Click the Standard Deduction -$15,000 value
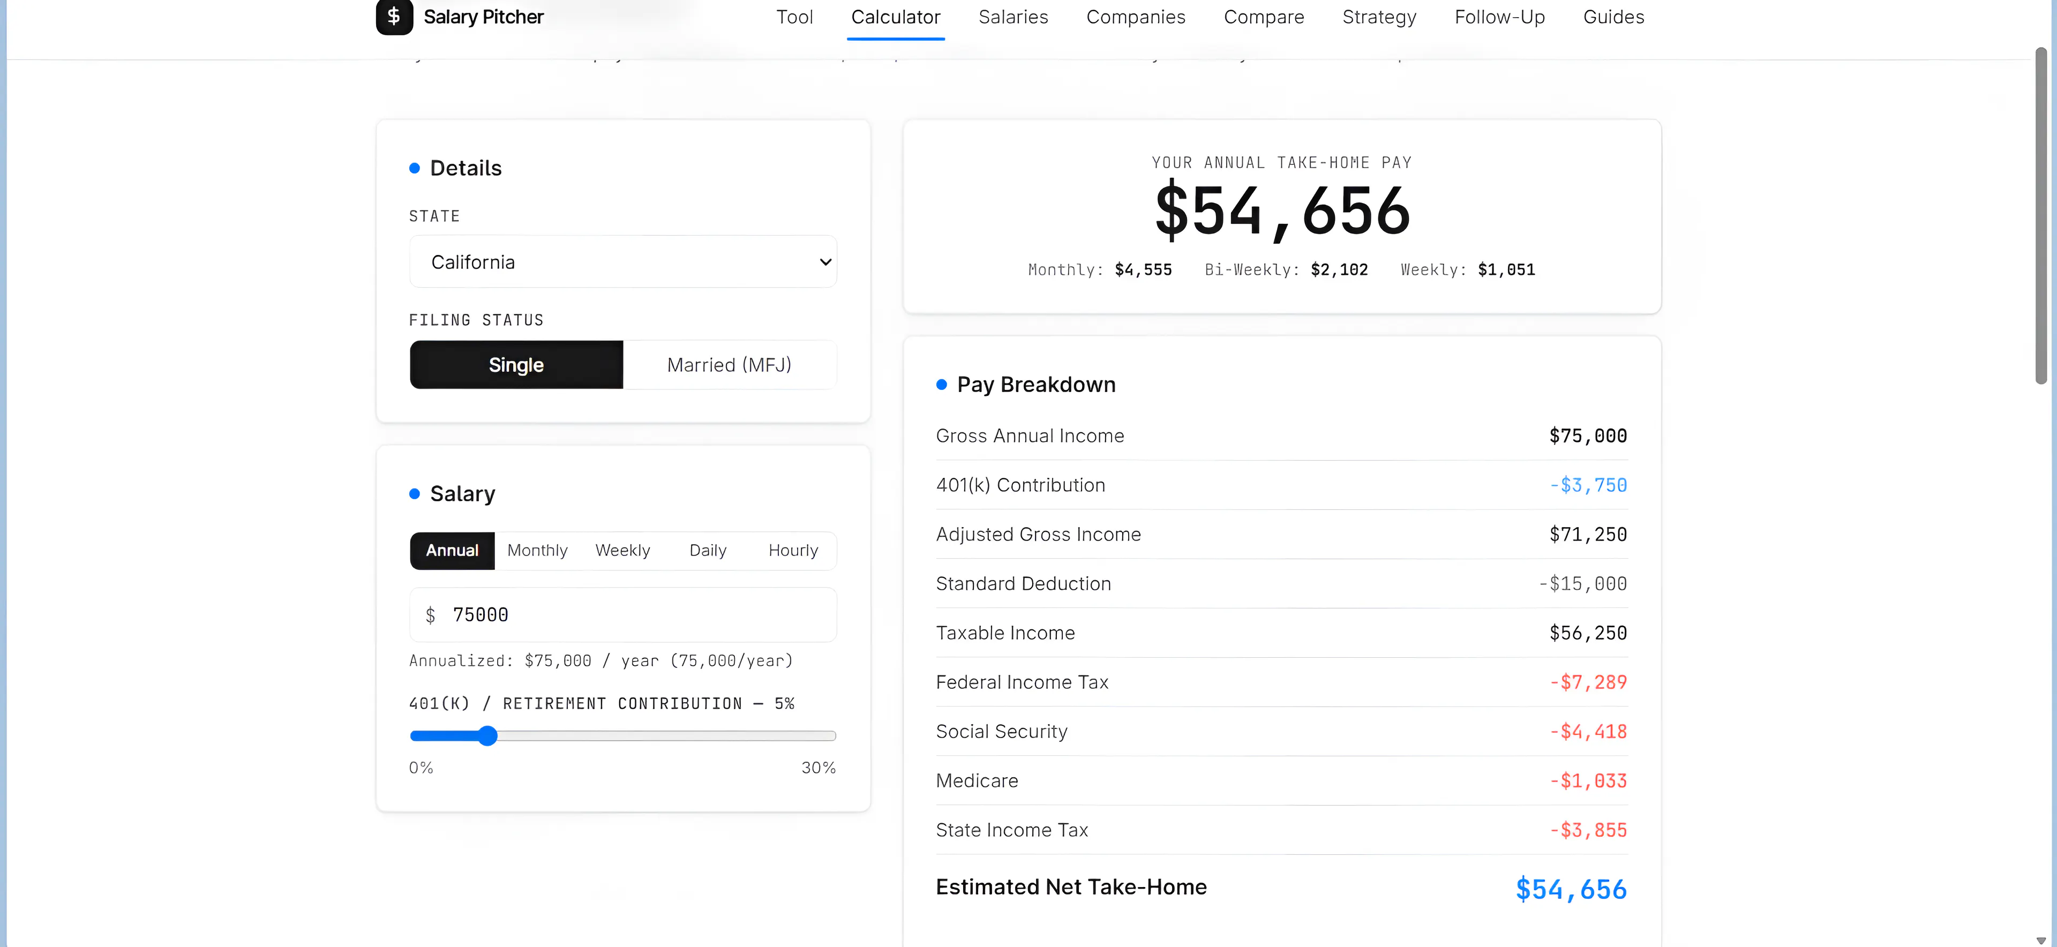The width and height of the screenshot is (2057, 947). [1583, 584]
